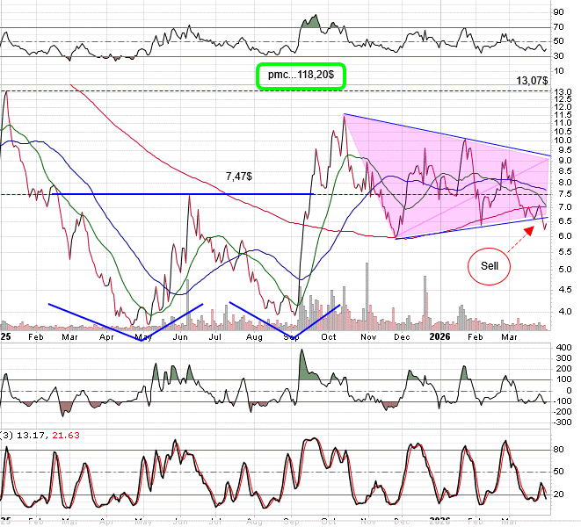Click the (3) stochastic parameter label
The width and height of the screenshot is (581, 527).
tap(8, 436)
